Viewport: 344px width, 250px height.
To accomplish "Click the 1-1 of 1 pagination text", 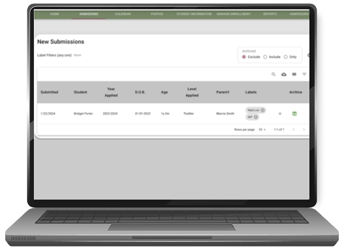I will point(279,129).
